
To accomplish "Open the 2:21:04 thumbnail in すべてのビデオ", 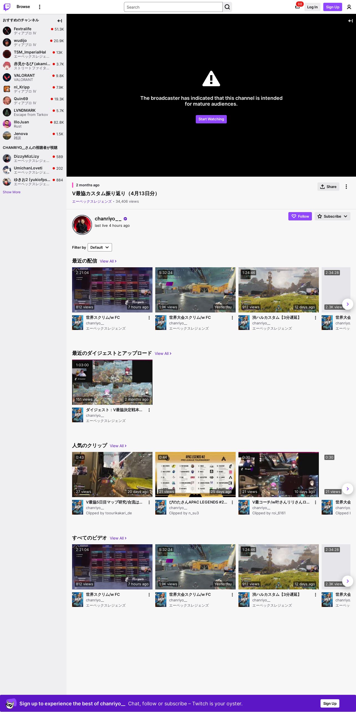I will pos(112,567).
